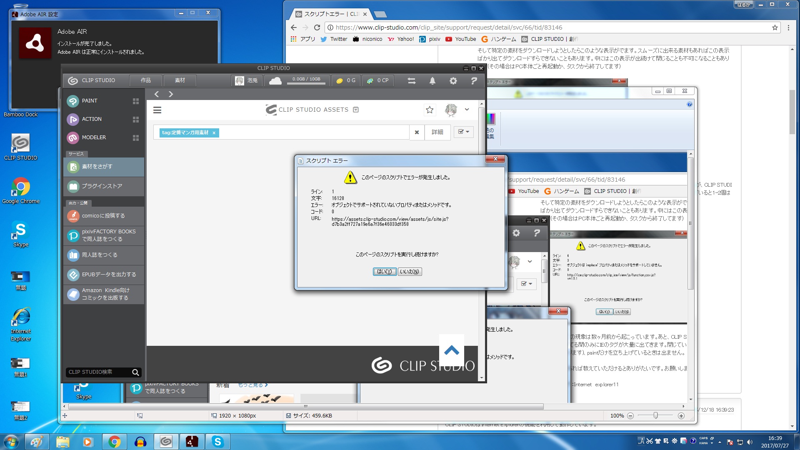800x450 pixels.
Task: Open the 作品 tab in CLIP STUDIO
Action: tap(146, 80)
